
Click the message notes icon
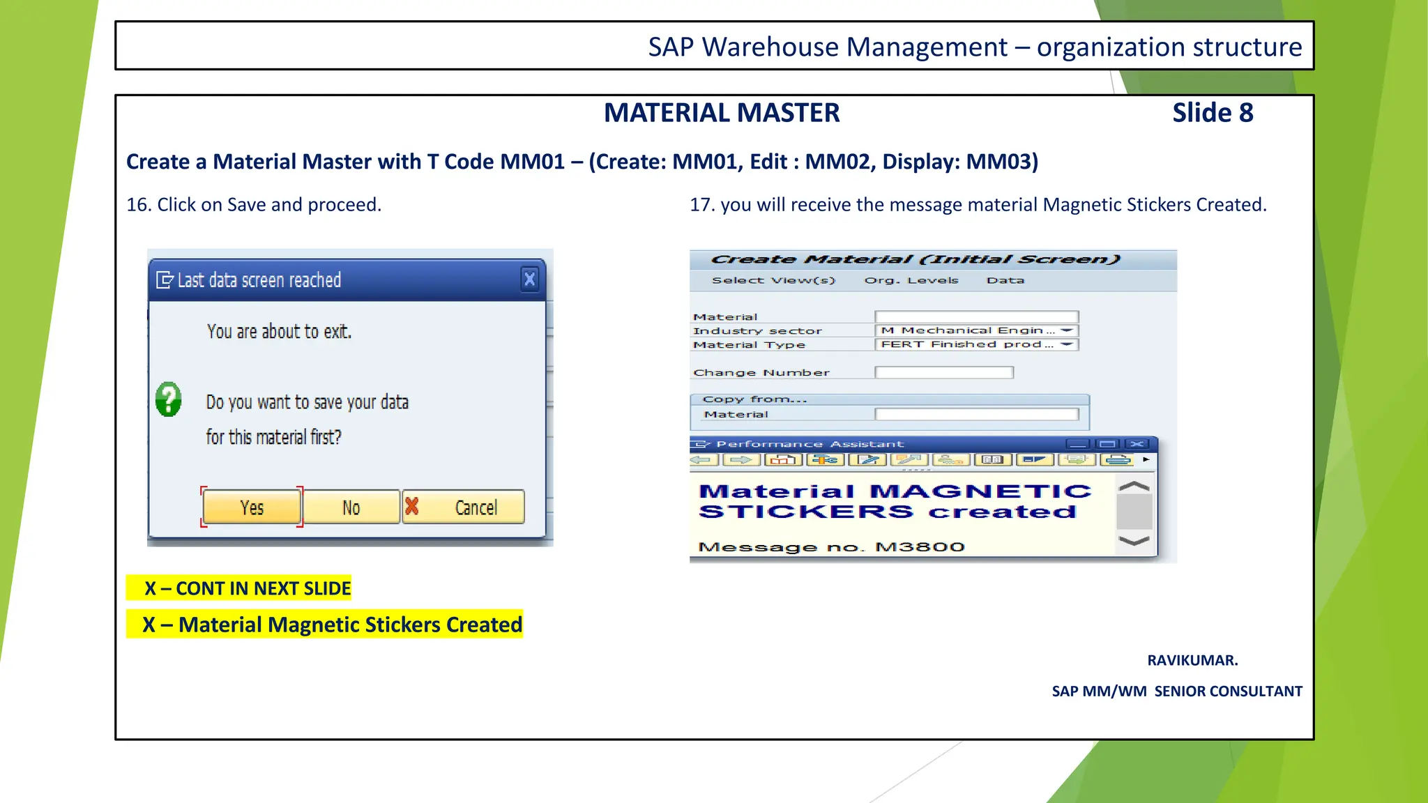[x=1077, y=460]
